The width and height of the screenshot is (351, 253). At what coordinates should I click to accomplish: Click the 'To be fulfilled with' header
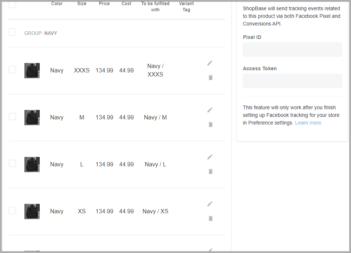pyautogui.click(x=155, y=7)
